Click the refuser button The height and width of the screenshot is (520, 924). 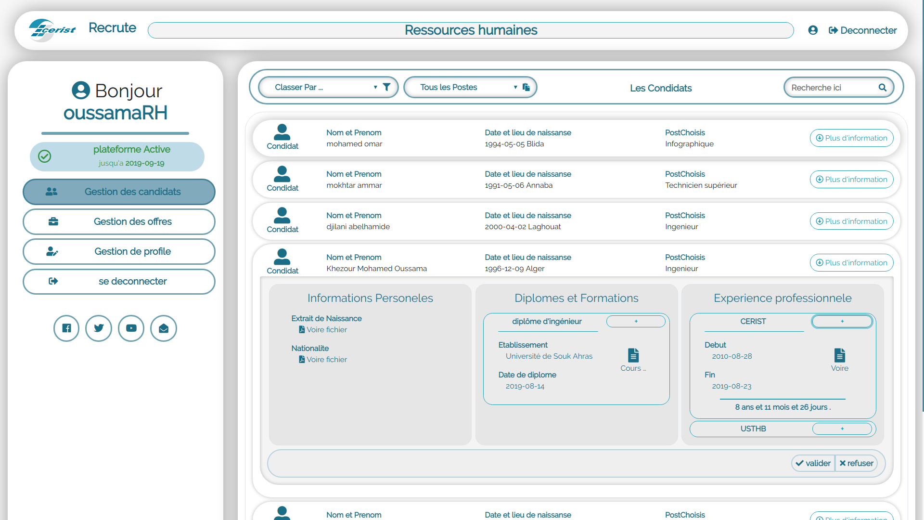[856, 463]
